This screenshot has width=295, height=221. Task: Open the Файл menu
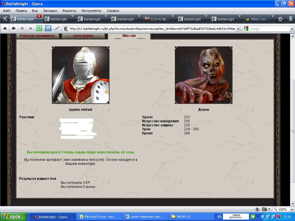tap(7, 11)
